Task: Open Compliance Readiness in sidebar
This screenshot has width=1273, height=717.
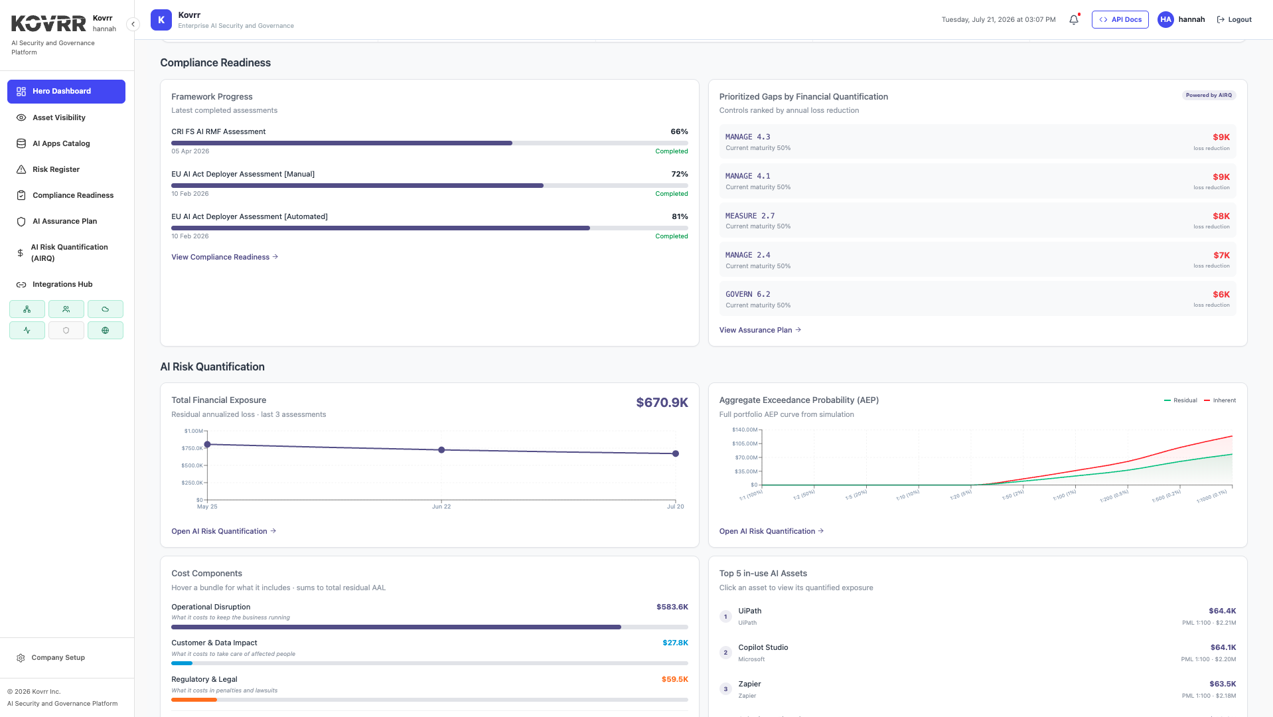Action: click(x=66, y=195)
